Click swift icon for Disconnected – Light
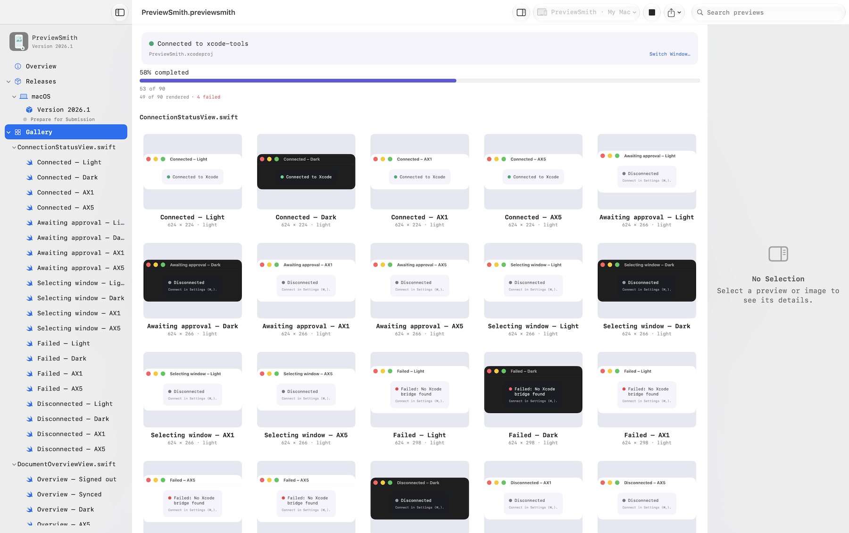This screenshot has width=849, height=533. click(29, 404)
